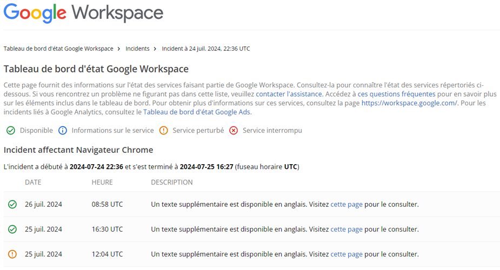500x270 pixels.
Task: Open the "Tableau de bord d'état Google Workspace" breadcrumb
Action: [x=58, y=49]
